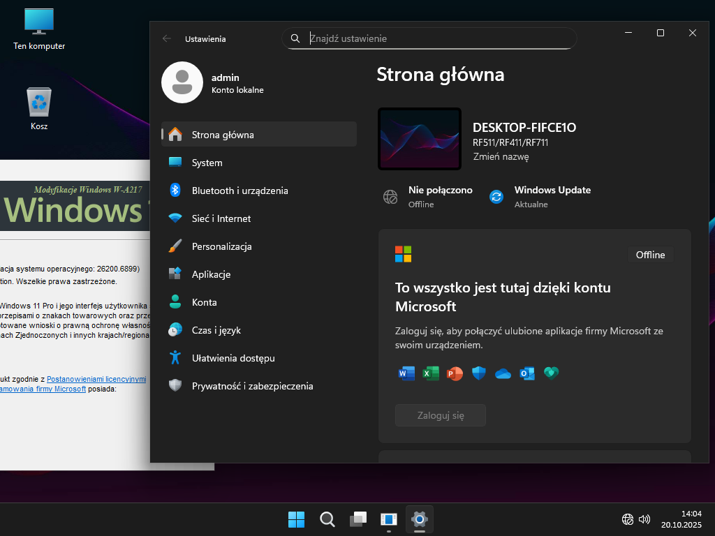
Task: Open the Postanowieniami licencyjnymi link
Action: pos(96,379)
